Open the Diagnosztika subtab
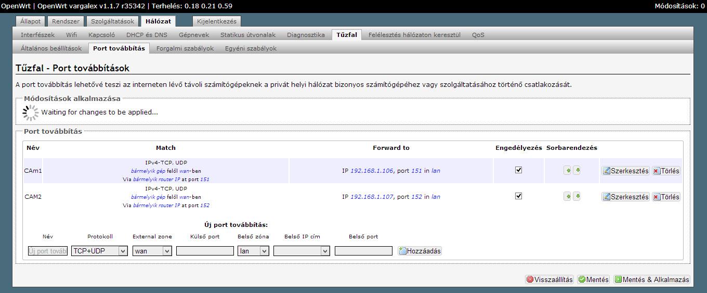 [306, 35]
